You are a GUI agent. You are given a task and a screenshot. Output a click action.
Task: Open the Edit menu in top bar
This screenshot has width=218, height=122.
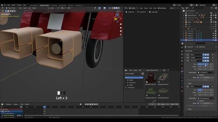[x=9, y=5]
